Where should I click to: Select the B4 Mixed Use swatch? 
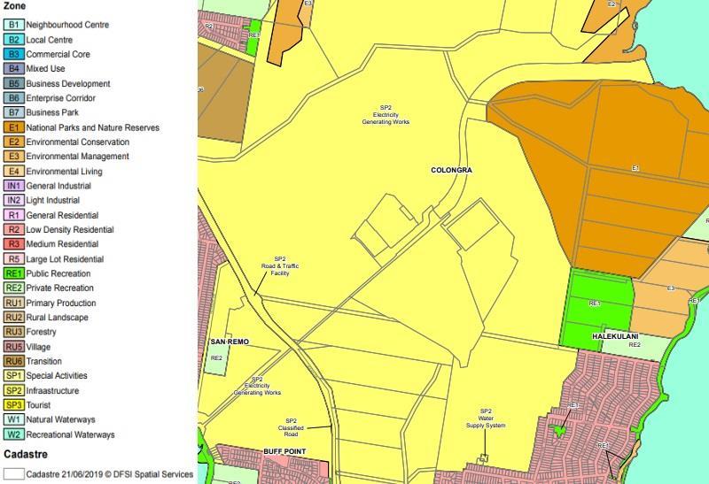click(13, 69)
